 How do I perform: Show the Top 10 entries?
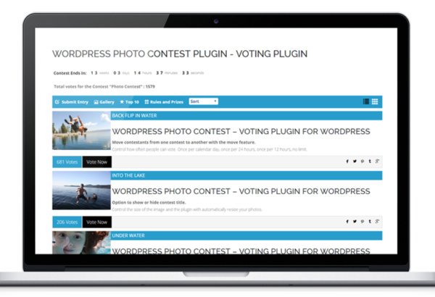pyautogui.click(x=129, y=101)
